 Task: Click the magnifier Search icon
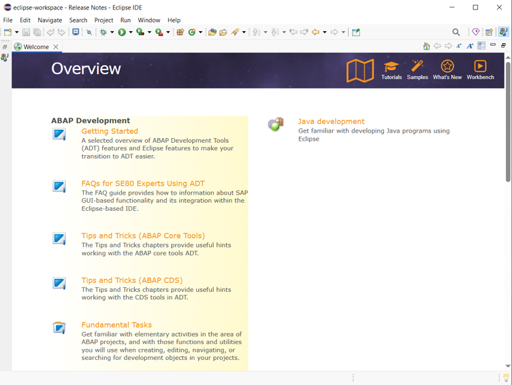tap(456, 32)
